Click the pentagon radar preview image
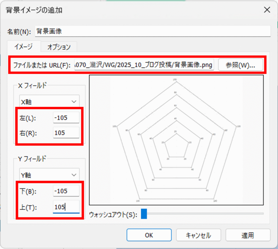The image size is (278, 249). coord(176,140)
